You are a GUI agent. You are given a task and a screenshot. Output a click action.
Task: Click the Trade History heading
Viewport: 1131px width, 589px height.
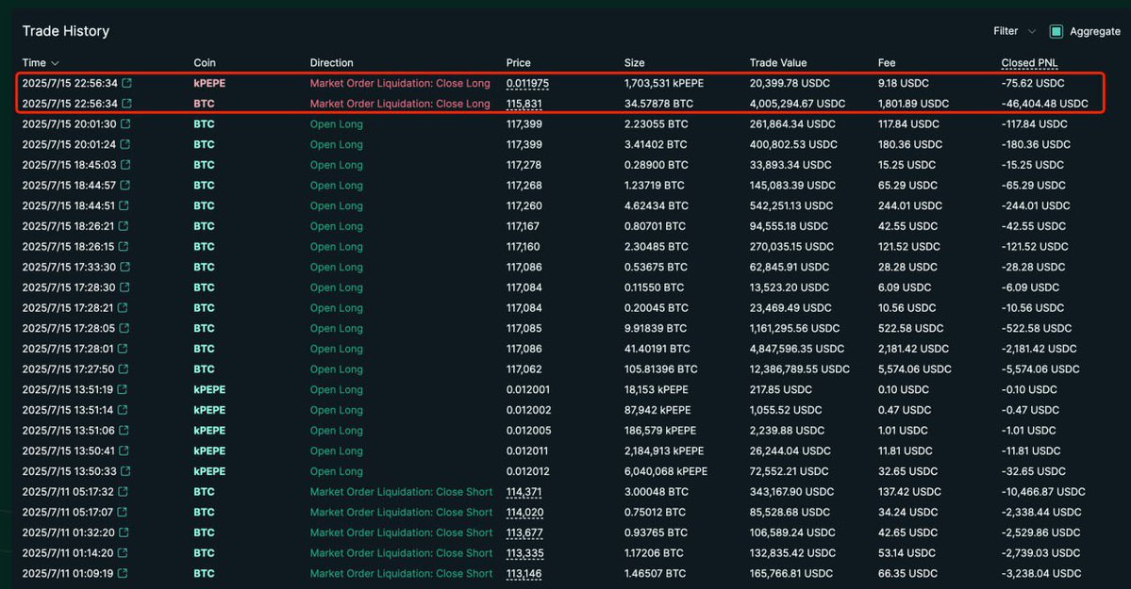tap(66, 31)
